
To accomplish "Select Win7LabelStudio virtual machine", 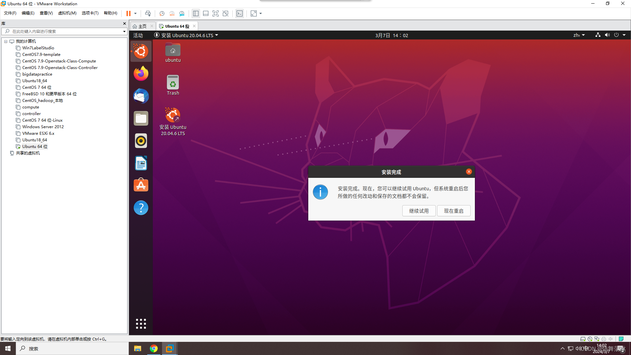I will [38, 48].
